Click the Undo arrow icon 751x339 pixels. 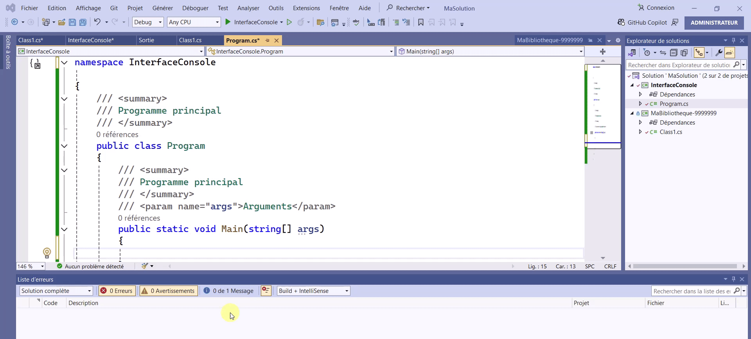(97, 22)
